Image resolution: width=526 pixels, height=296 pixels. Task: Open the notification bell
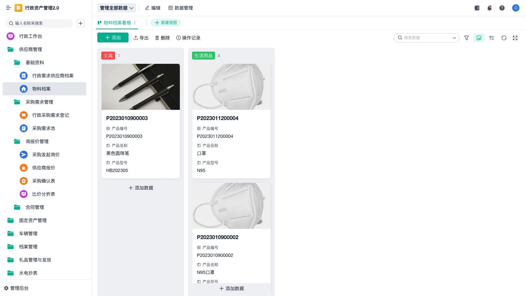coord(490,8)
